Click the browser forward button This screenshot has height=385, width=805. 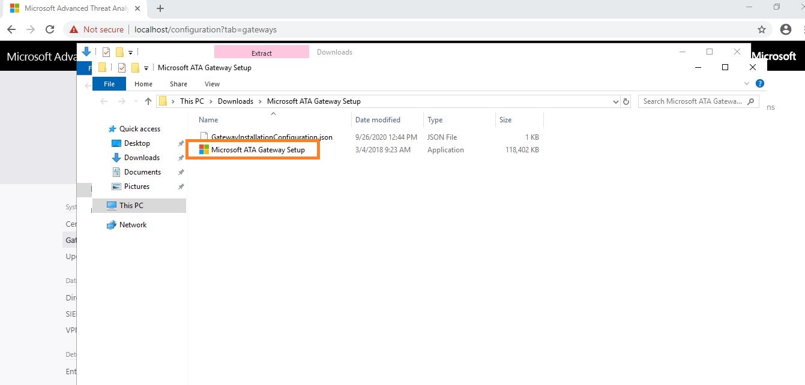pos(31,29)
